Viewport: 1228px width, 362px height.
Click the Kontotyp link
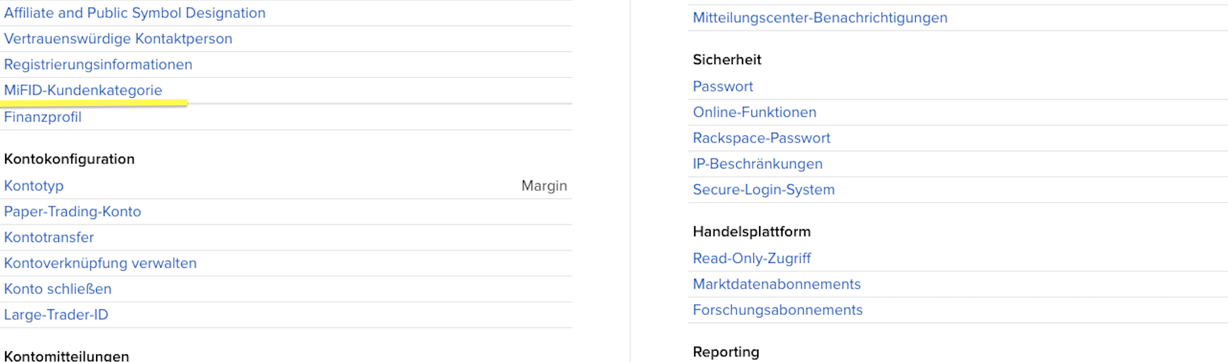pos(34,186)
